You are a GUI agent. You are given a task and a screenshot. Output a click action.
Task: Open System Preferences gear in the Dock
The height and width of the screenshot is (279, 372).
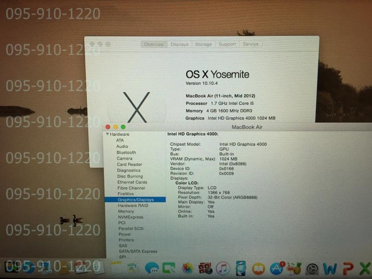(314, 268)
